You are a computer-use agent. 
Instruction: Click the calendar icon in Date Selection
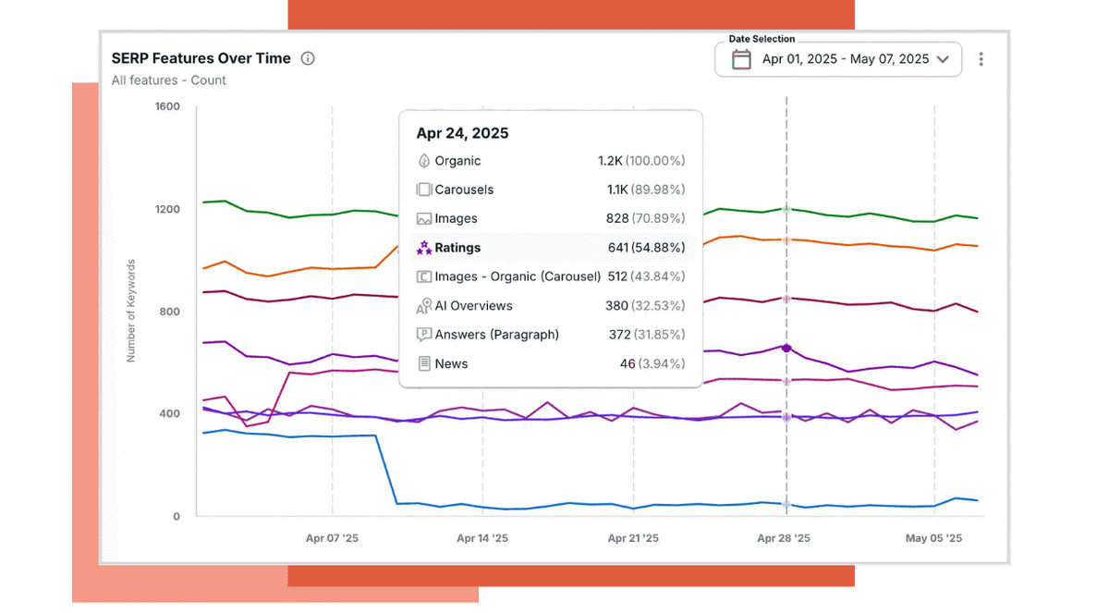[x=741, y=59]
